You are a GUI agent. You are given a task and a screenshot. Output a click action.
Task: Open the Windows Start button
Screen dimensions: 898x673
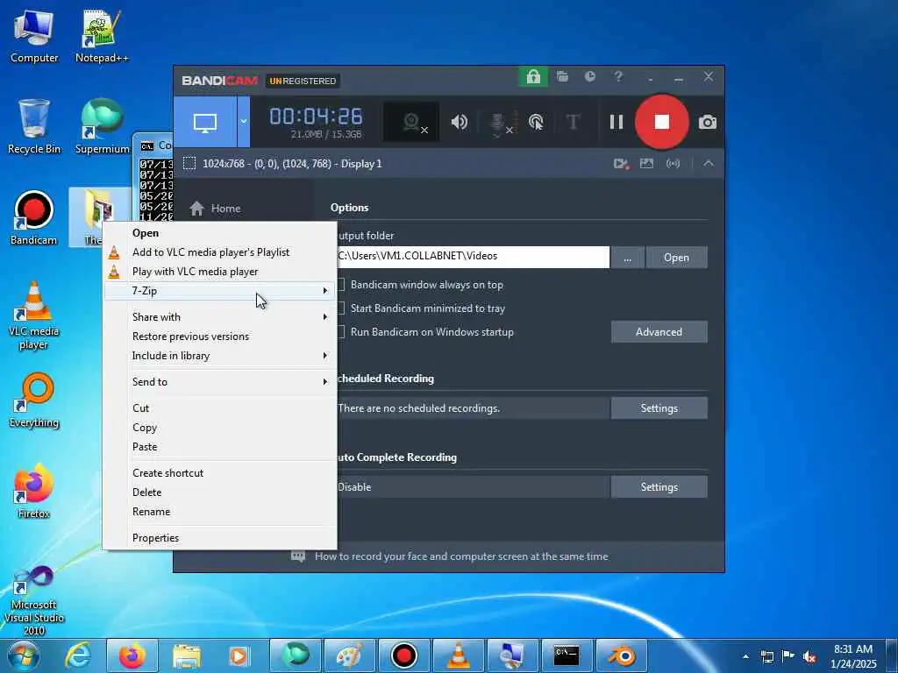click(24, 655)
